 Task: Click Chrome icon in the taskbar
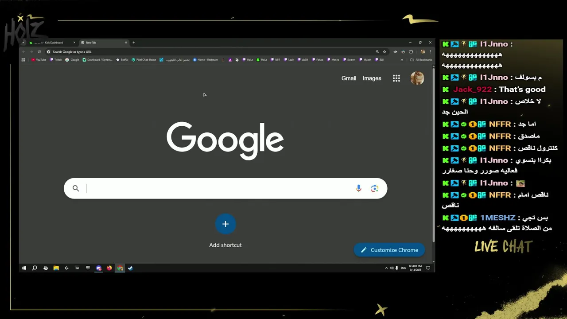pos(120,268)
